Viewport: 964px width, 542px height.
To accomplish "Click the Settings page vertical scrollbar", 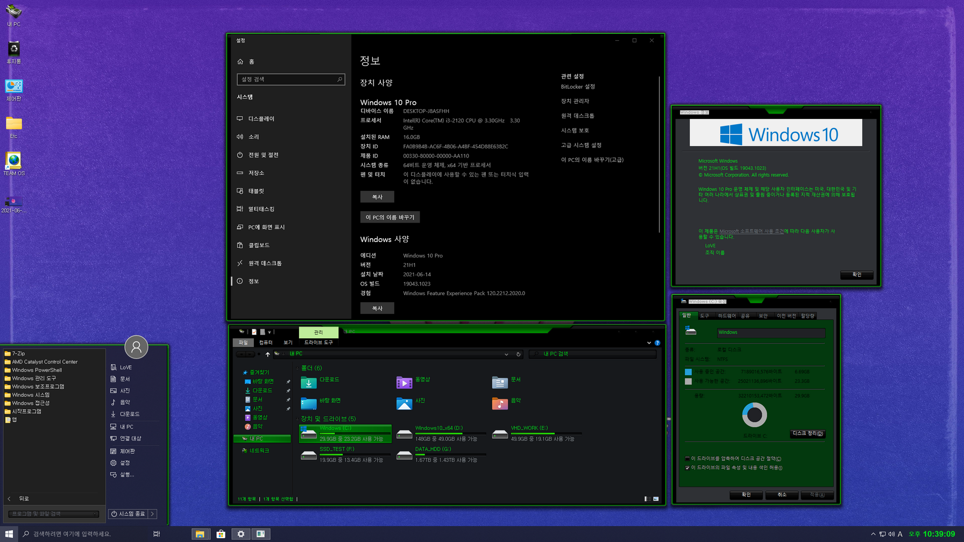I will [x=660, y=155].
